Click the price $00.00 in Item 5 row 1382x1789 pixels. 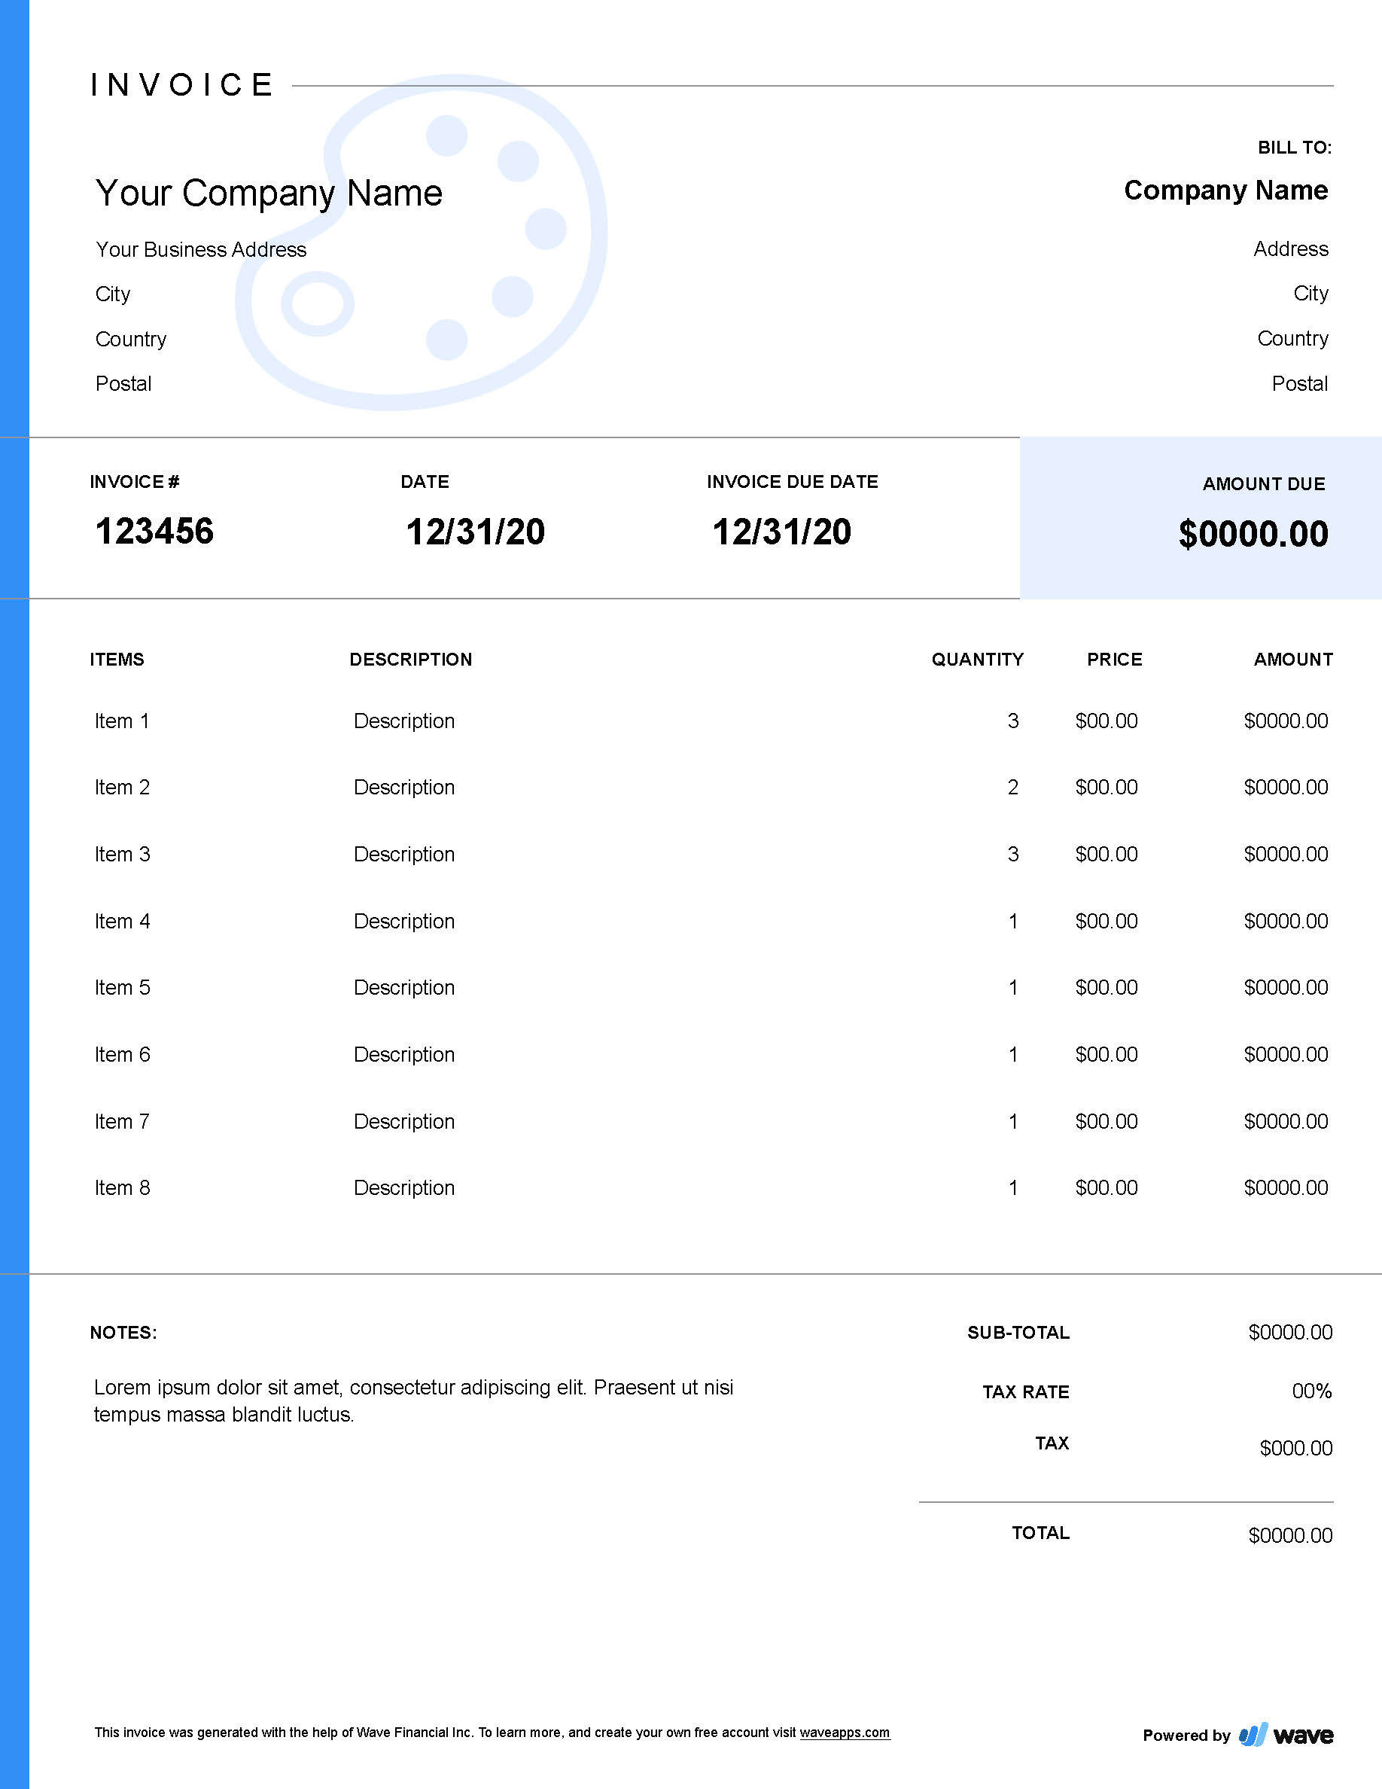1106,988
